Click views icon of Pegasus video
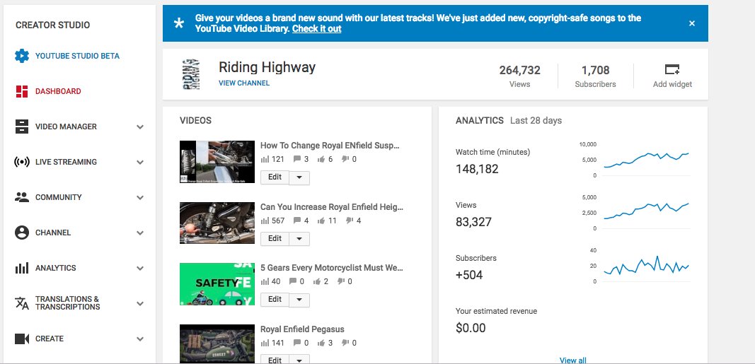Image resolution: width=755 pixels, height=364 pixels. point(265,343)
